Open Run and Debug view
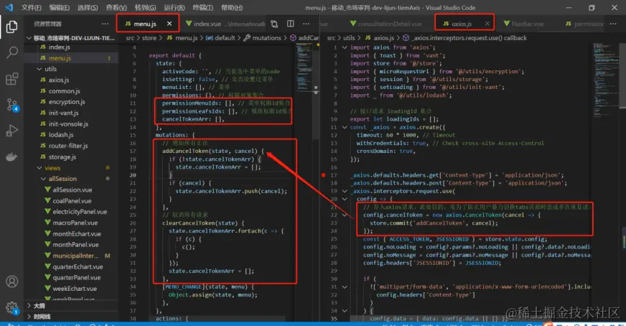This screenshot has width=626, height=326. [x=11, y=131]
